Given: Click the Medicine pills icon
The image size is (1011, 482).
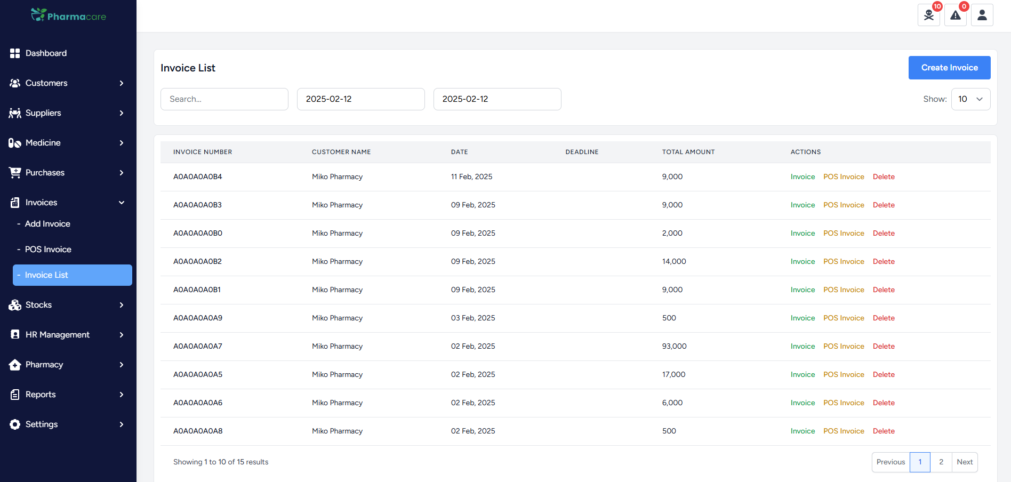Looking at the screenshot, I should (x=15, y=143).
